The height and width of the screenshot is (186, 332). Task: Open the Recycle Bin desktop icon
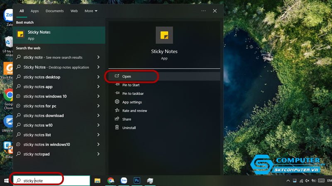(x=8, y=46)
